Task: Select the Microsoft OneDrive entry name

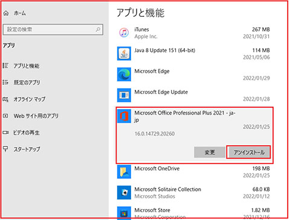Action: (157, 169)
